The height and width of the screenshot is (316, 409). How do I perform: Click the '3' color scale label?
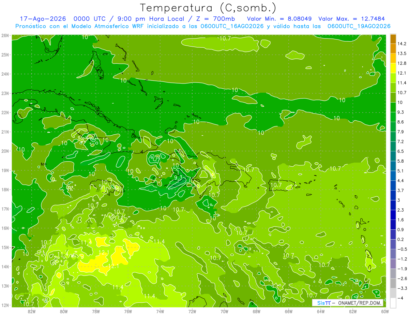point(399,200)
